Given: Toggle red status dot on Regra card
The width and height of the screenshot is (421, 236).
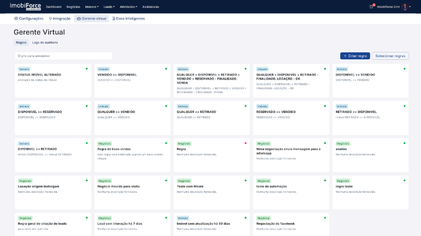Looking at the screenshot, I should 246,143.
